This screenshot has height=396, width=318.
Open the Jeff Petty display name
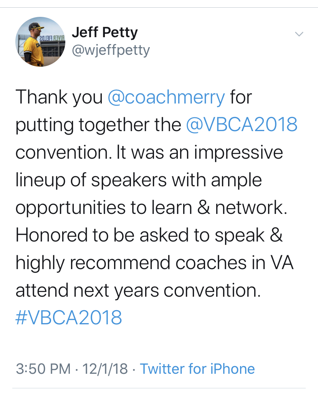tap(105, 33)
